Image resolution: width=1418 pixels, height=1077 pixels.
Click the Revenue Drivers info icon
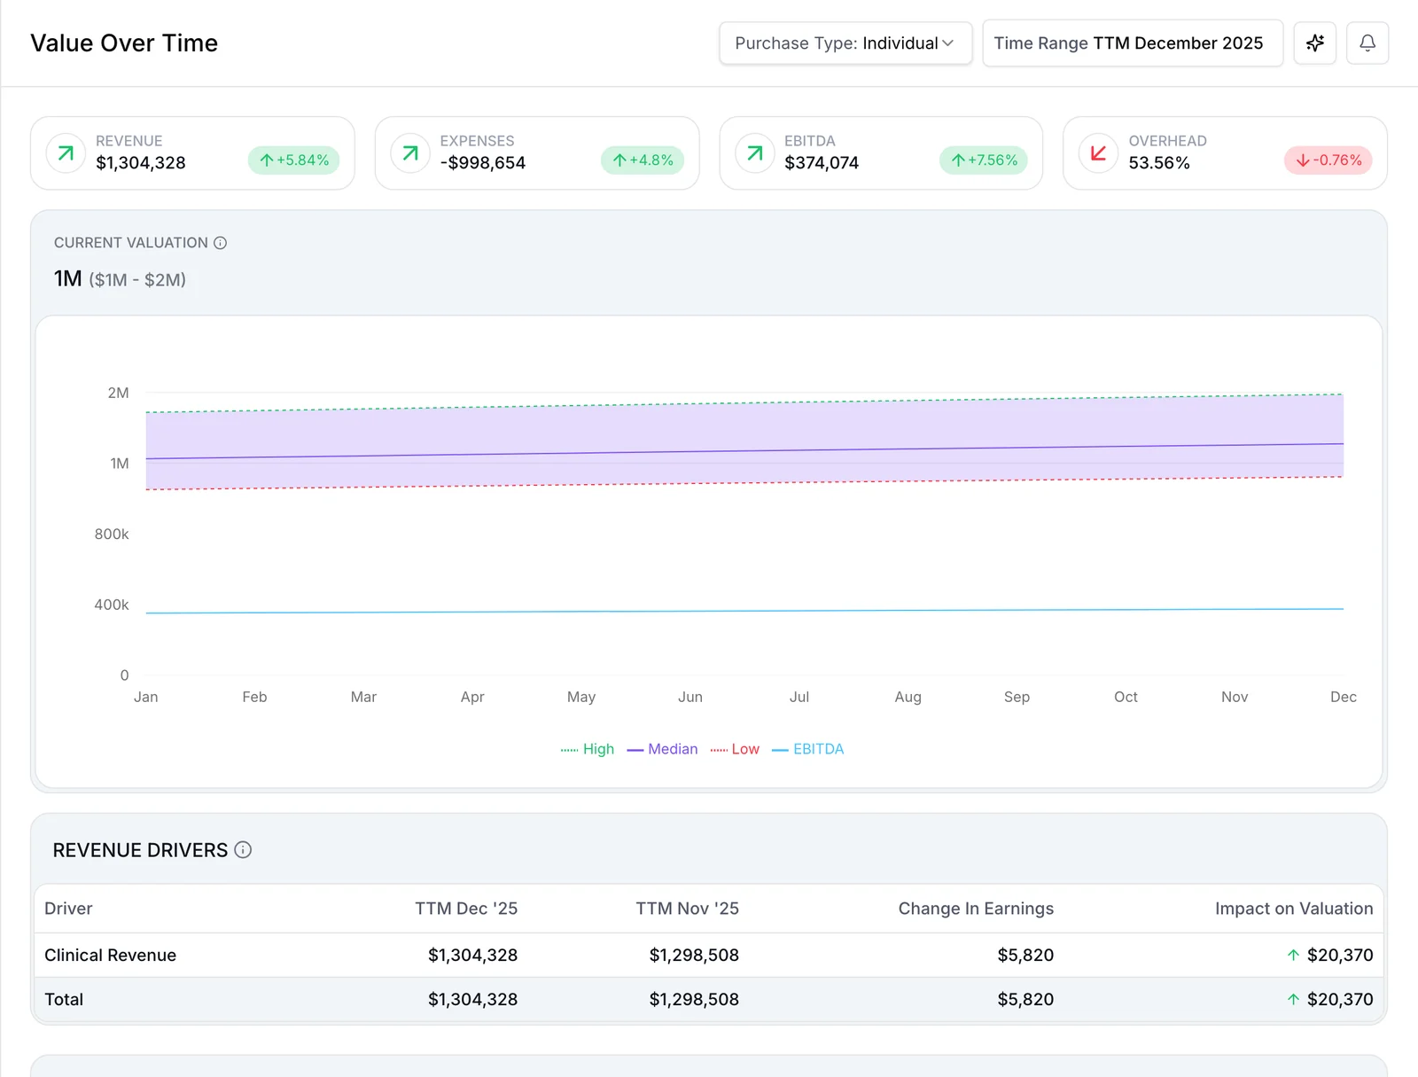coord(243,850)
